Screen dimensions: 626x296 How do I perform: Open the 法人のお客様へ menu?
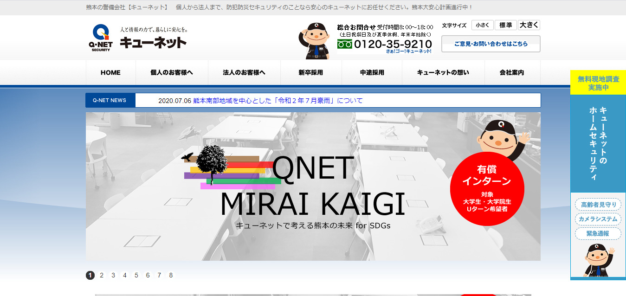(244, 72)
